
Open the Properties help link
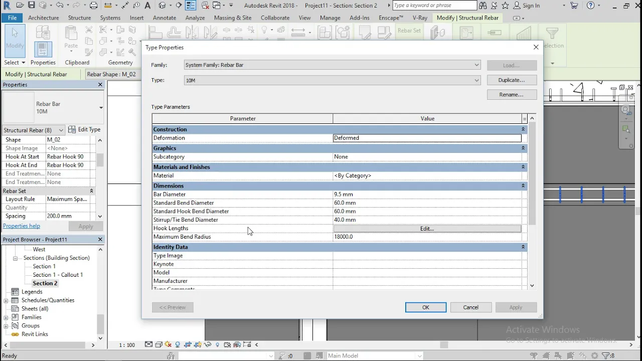pos(22,226)
